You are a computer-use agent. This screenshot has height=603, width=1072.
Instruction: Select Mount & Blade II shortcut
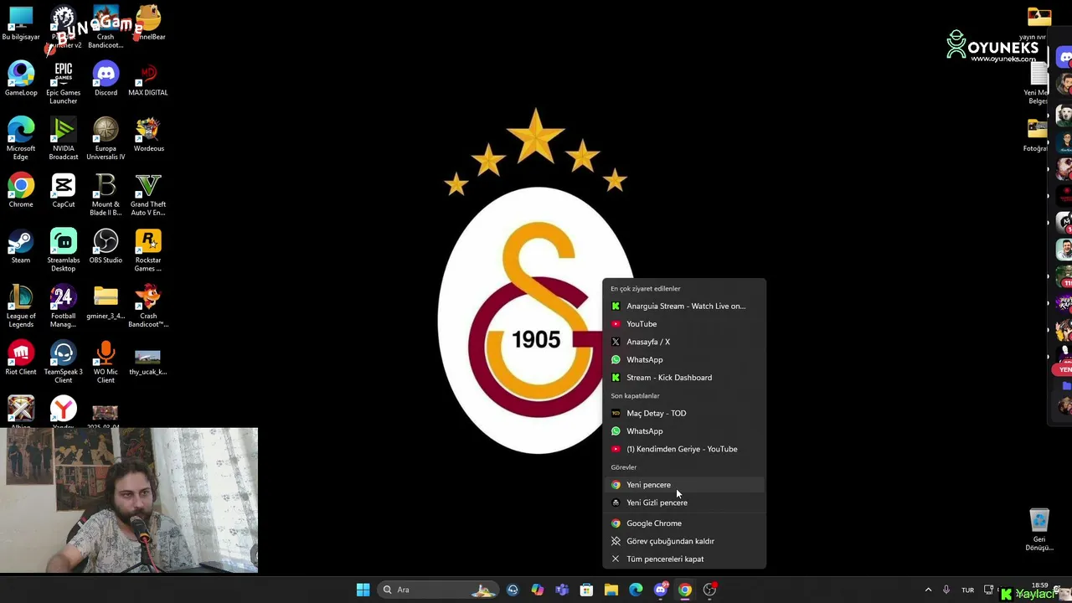click(106, 194)
